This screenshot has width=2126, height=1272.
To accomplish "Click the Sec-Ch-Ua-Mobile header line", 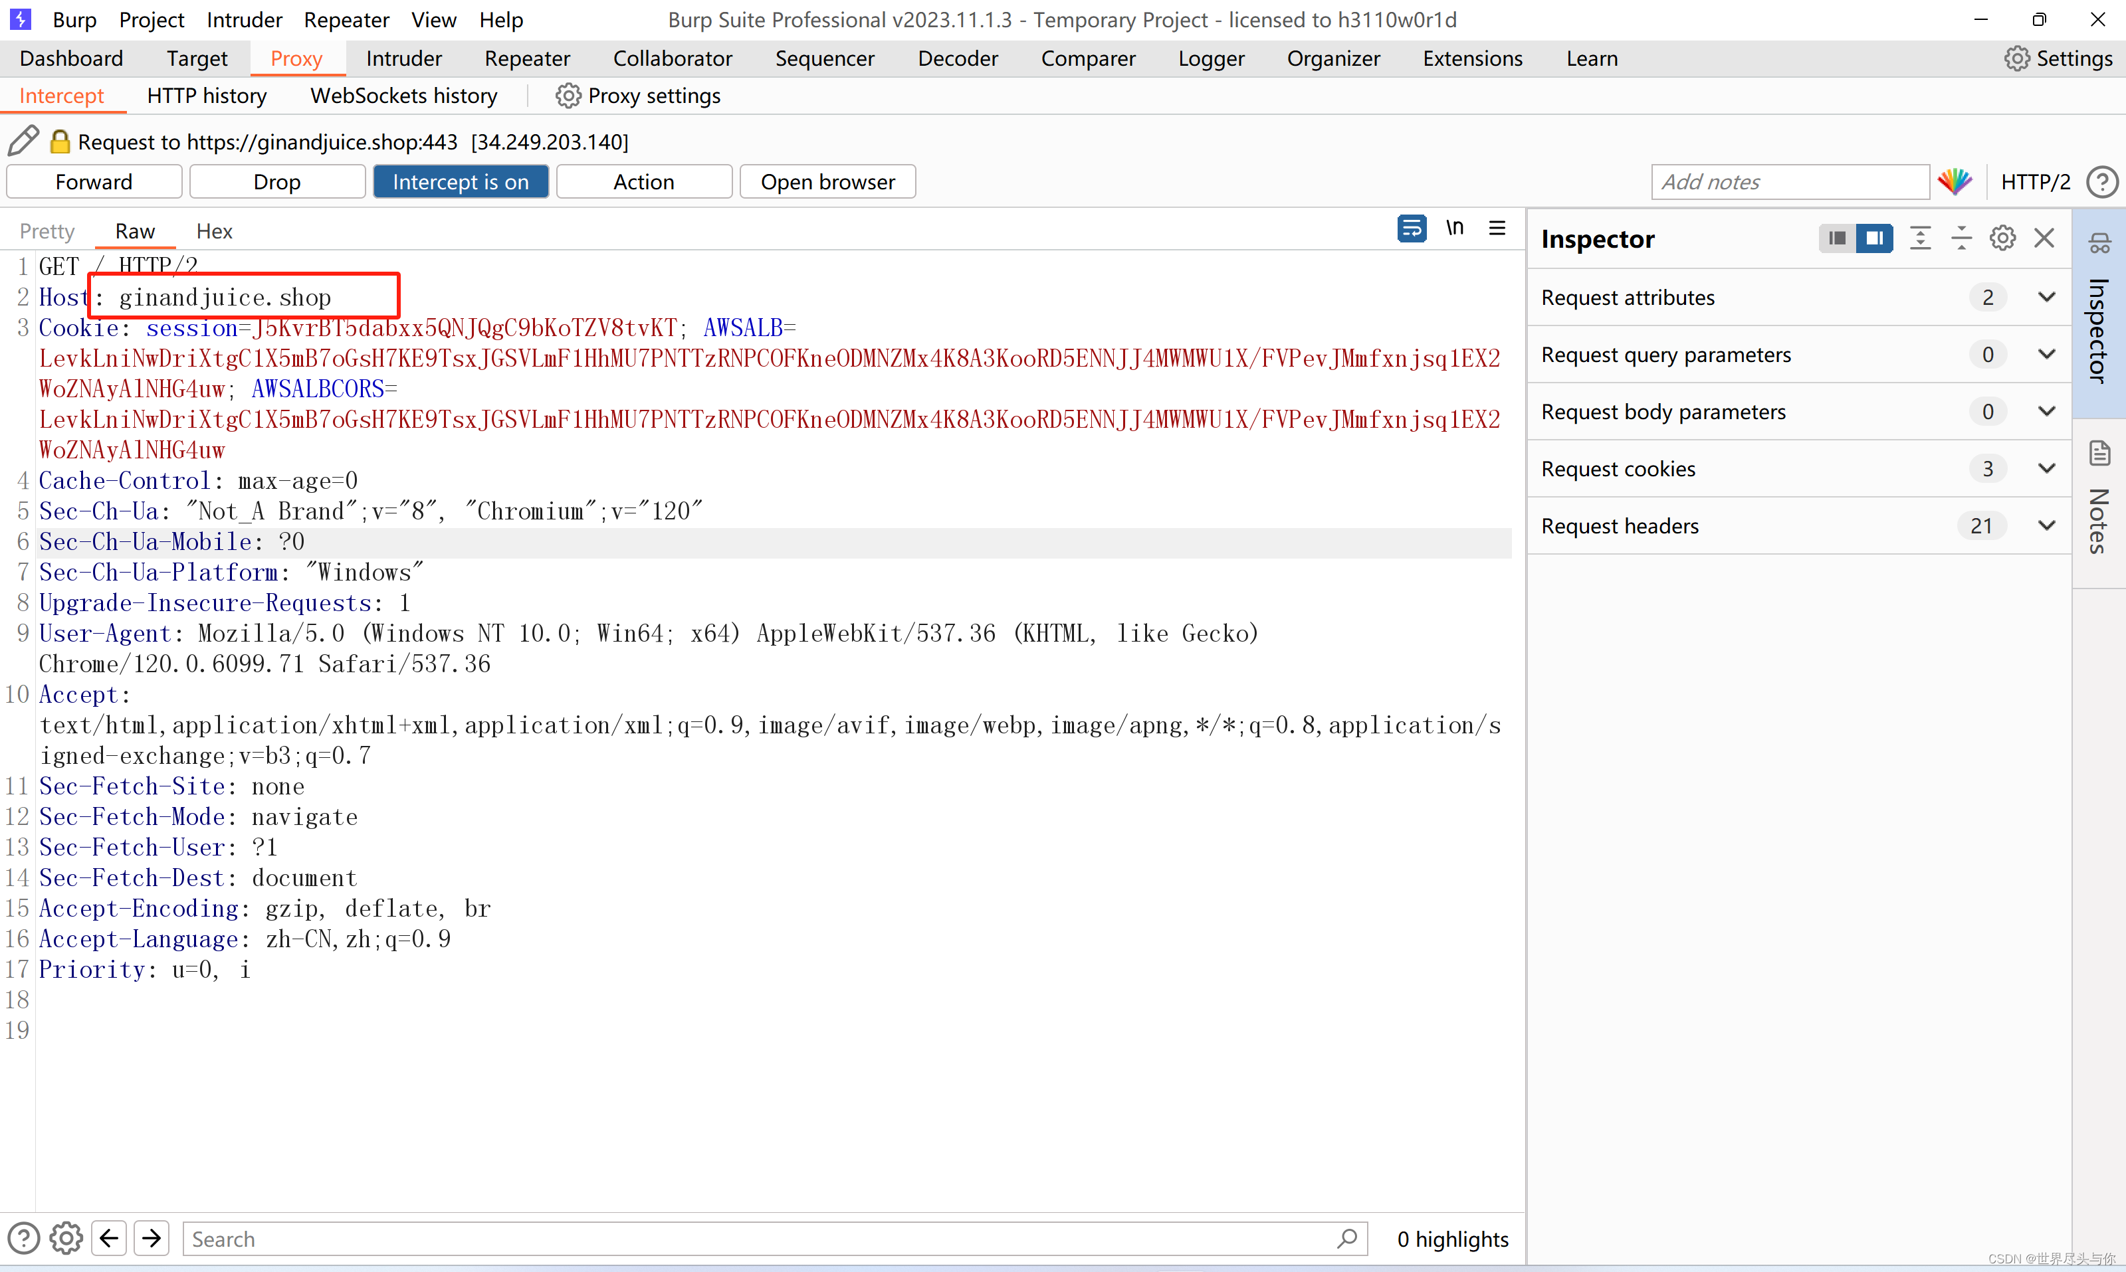I will tap(171, 542).
